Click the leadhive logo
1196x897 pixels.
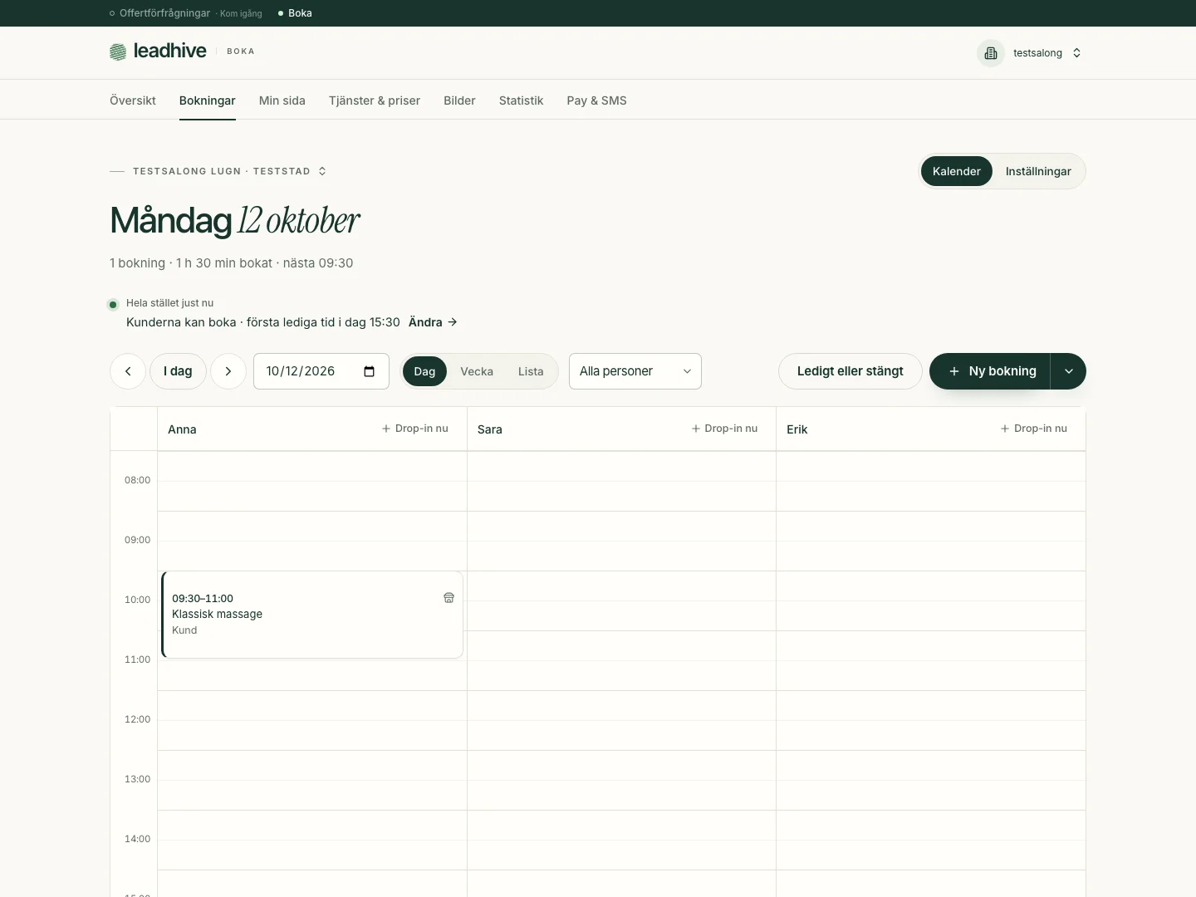[158, 51]
